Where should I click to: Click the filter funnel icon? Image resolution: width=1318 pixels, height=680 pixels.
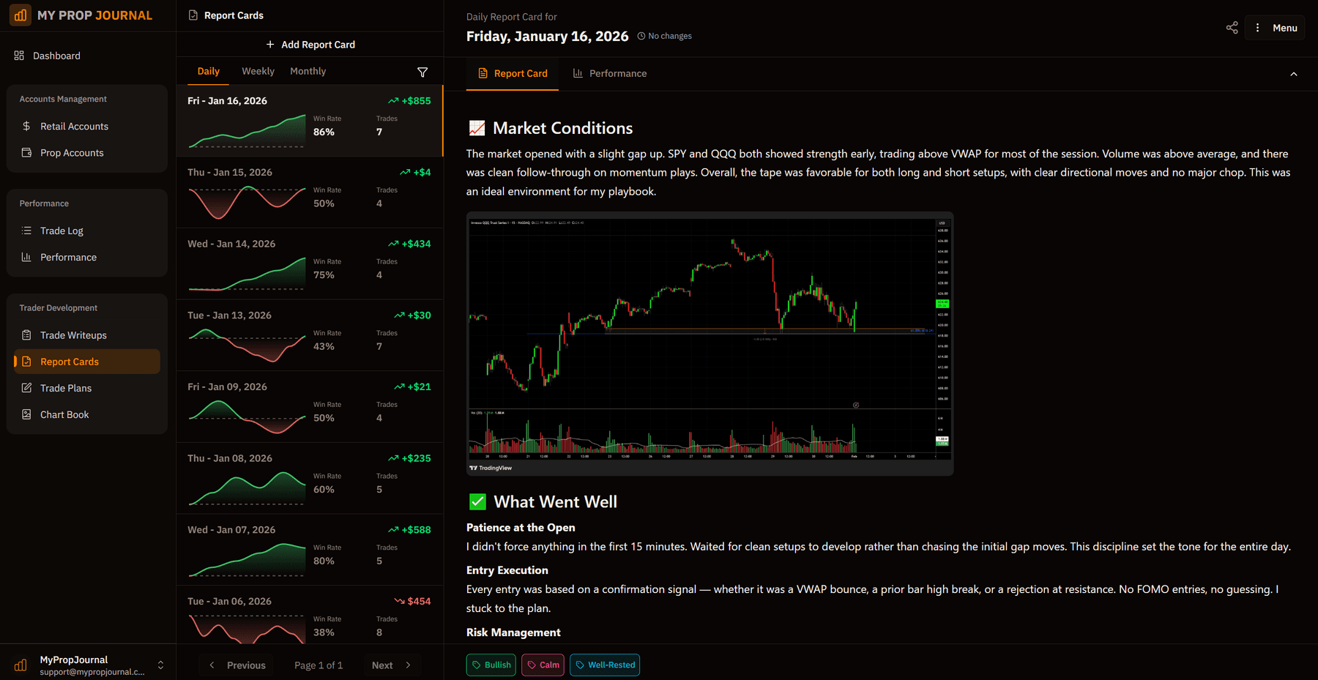pyautogui.click(x=422, y=72)
